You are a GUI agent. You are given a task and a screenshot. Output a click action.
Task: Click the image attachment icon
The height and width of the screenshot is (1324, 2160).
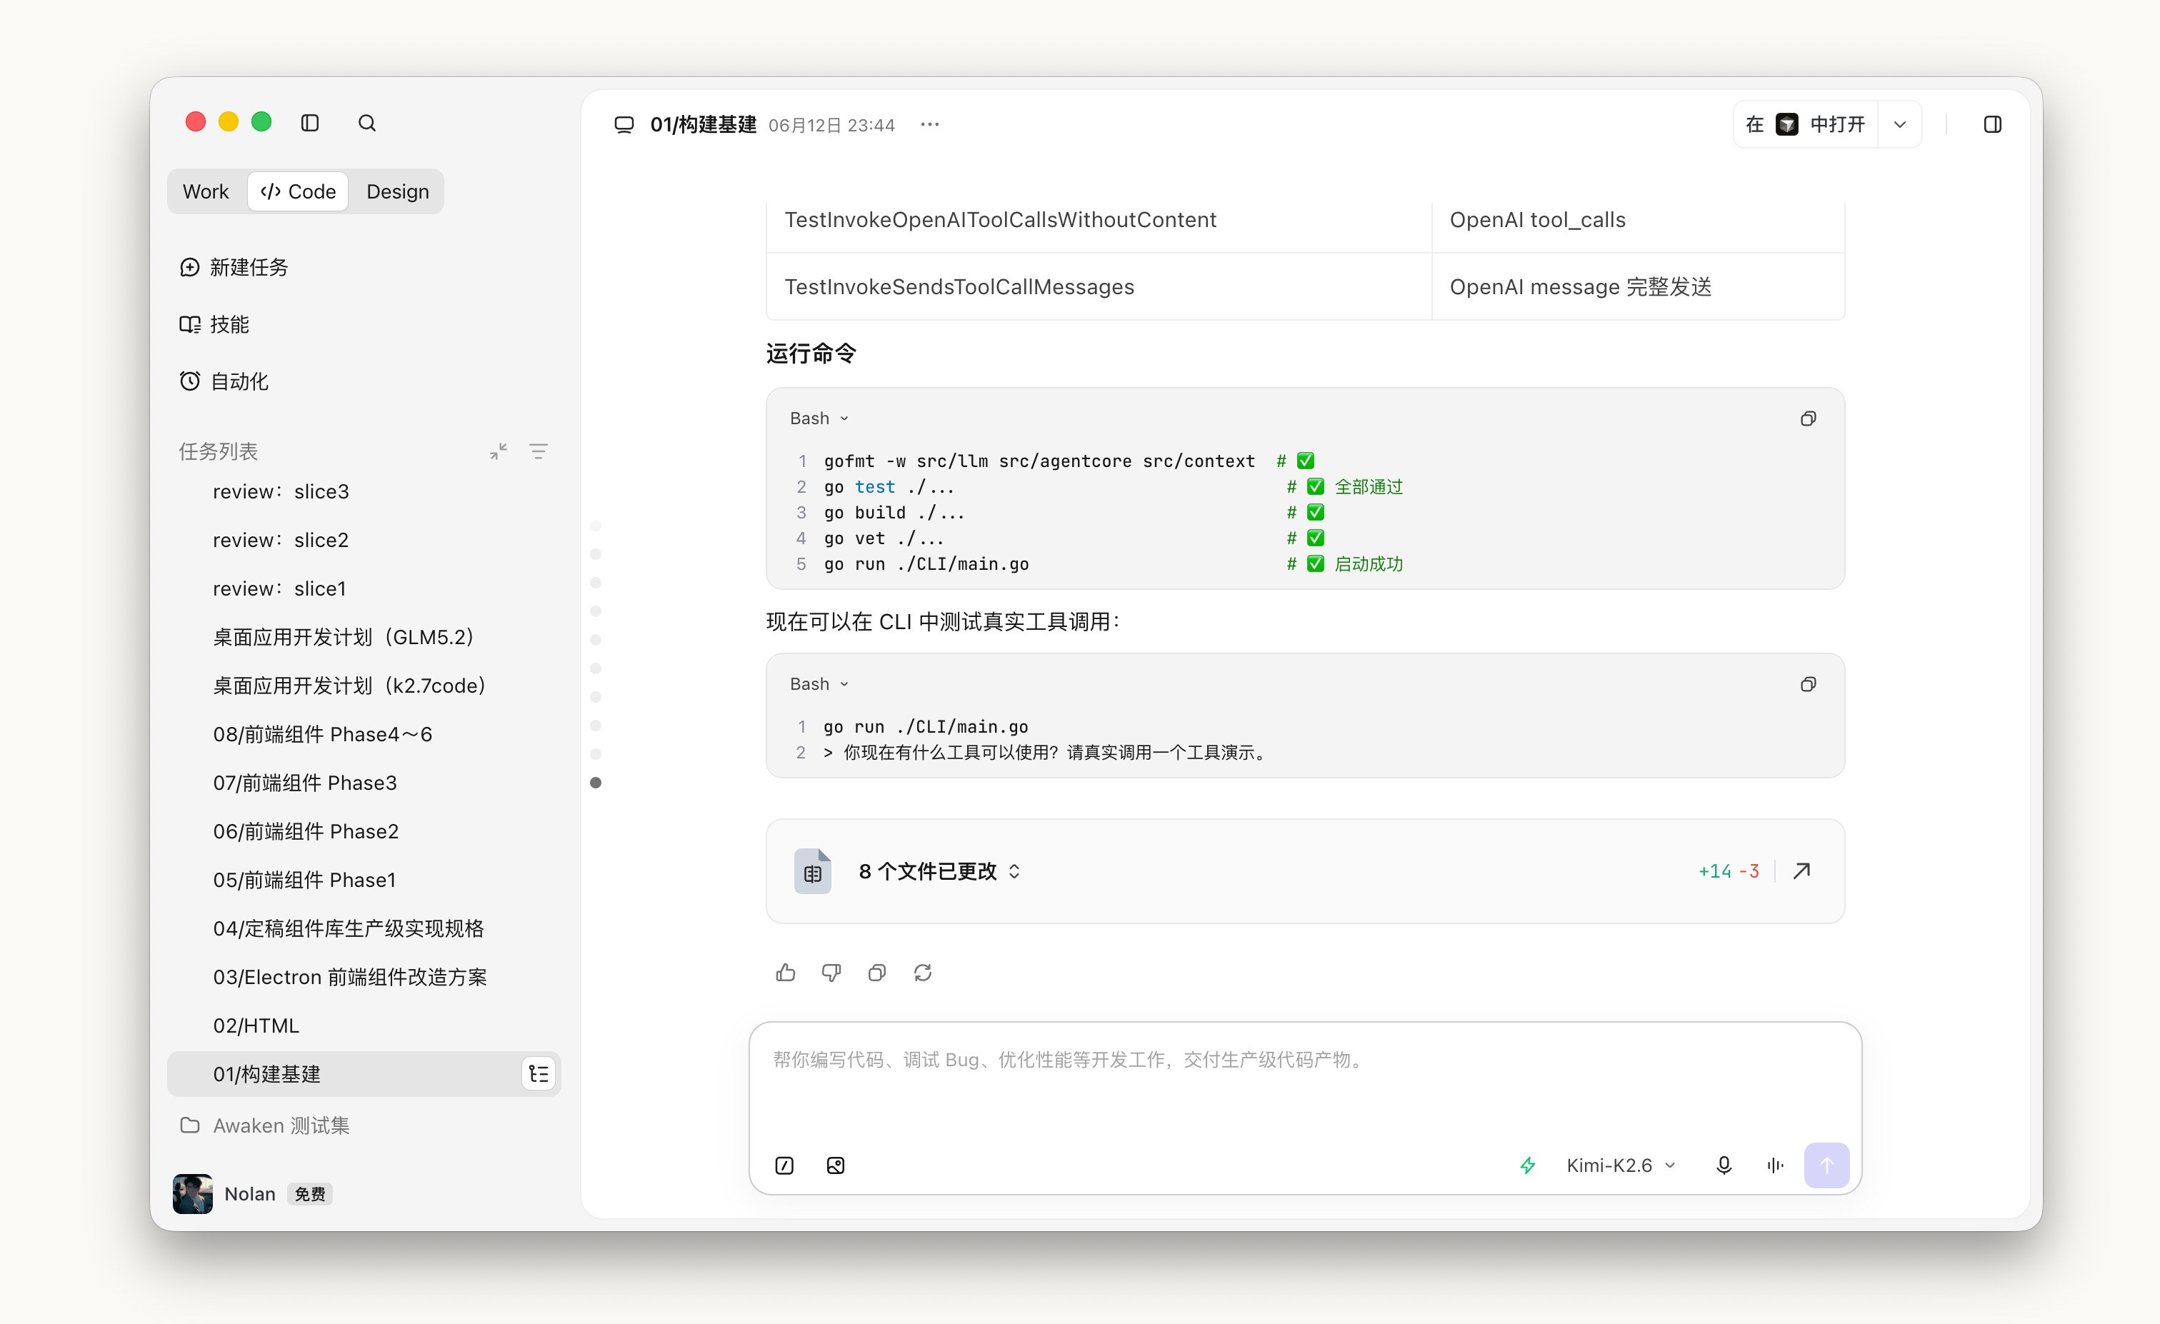[x=836, y=1165]
